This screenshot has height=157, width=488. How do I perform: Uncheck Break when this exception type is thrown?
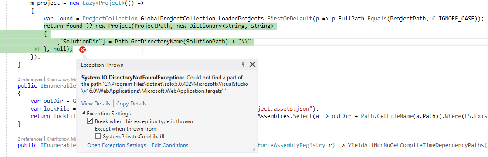tap(90, 121)
